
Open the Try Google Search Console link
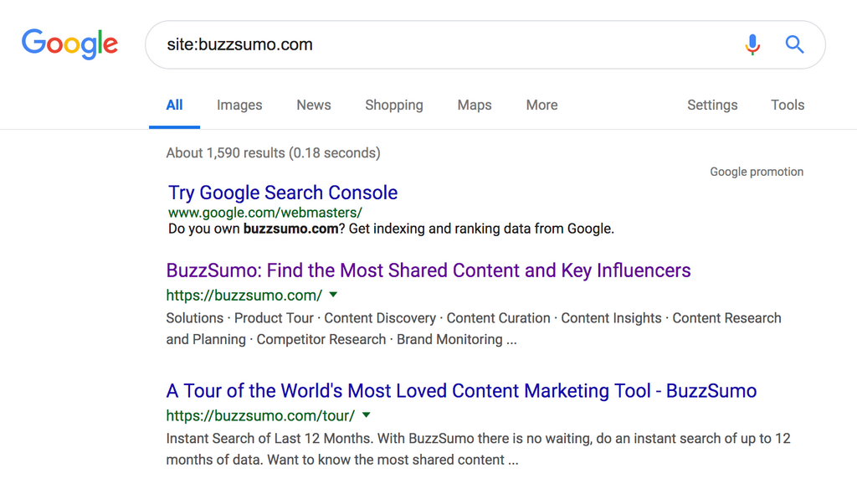click(283, 193)
